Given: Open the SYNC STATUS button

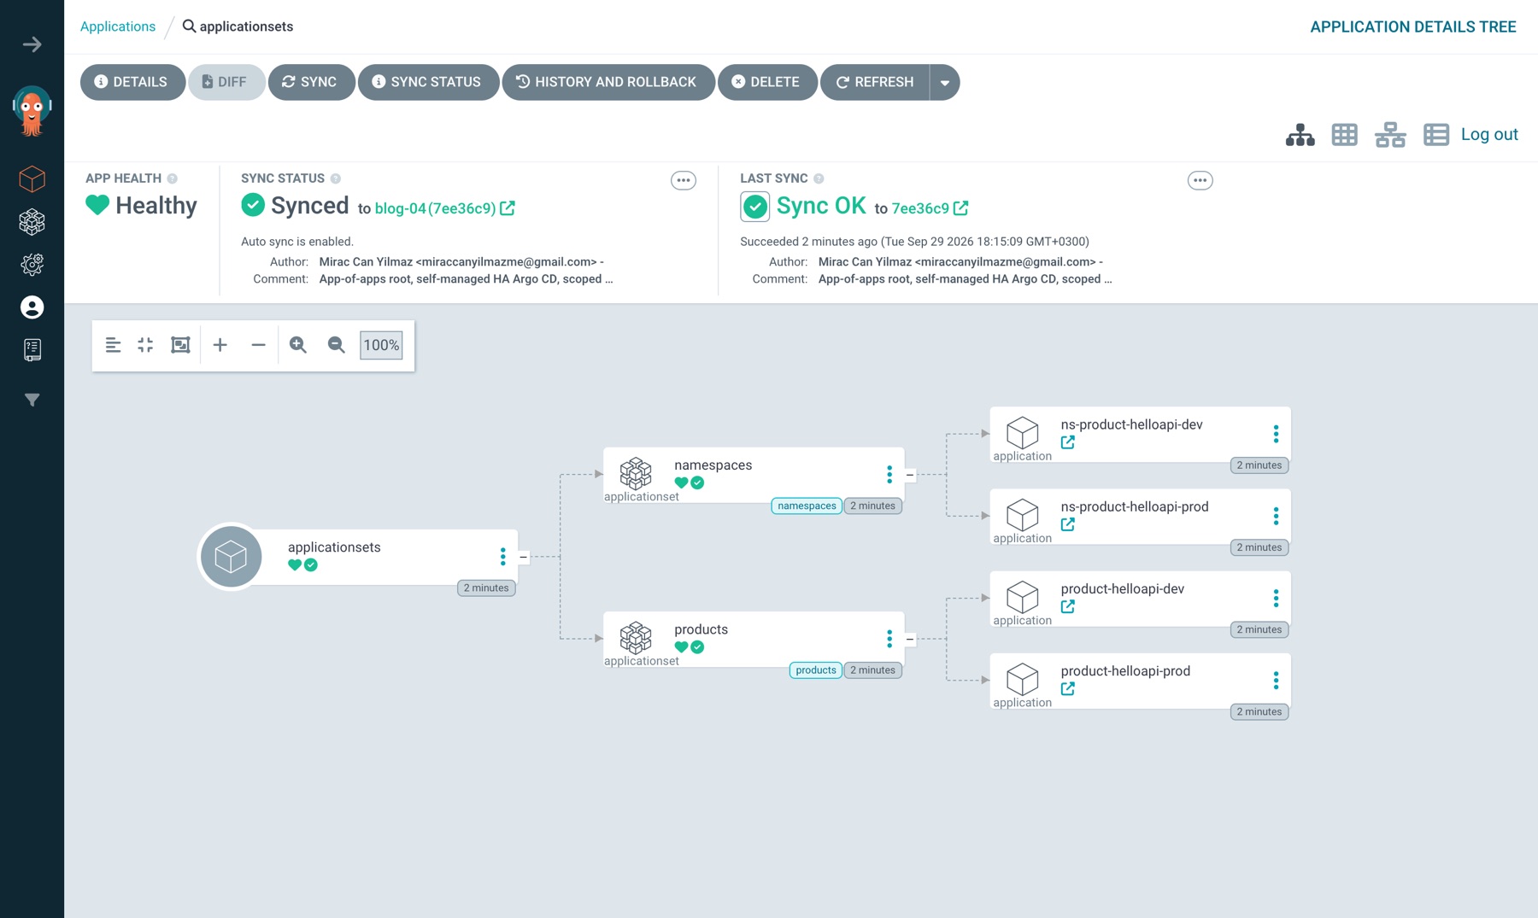Looking at the screenshot, I should coord(428,83).
